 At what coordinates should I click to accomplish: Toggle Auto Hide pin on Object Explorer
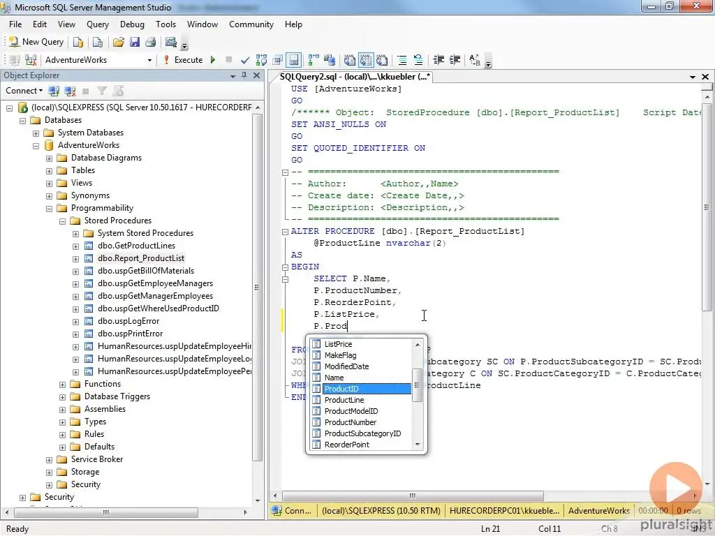[244, 75]
